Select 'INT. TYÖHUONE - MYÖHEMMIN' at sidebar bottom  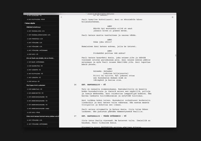point(39,124)
